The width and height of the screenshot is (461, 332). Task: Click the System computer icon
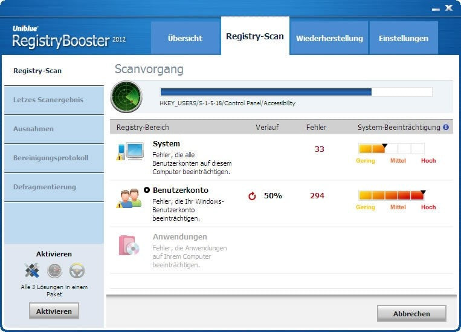pyautogui.click(x=131, y=151)
